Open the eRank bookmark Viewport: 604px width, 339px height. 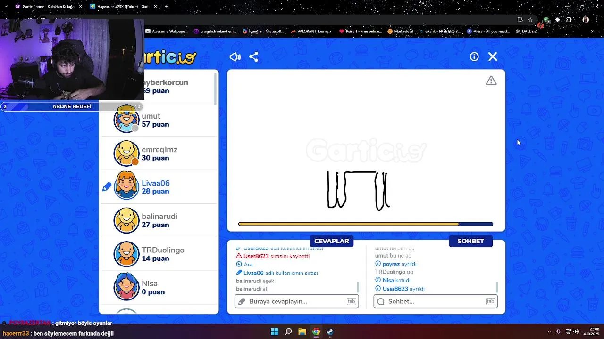coord(440,32)
